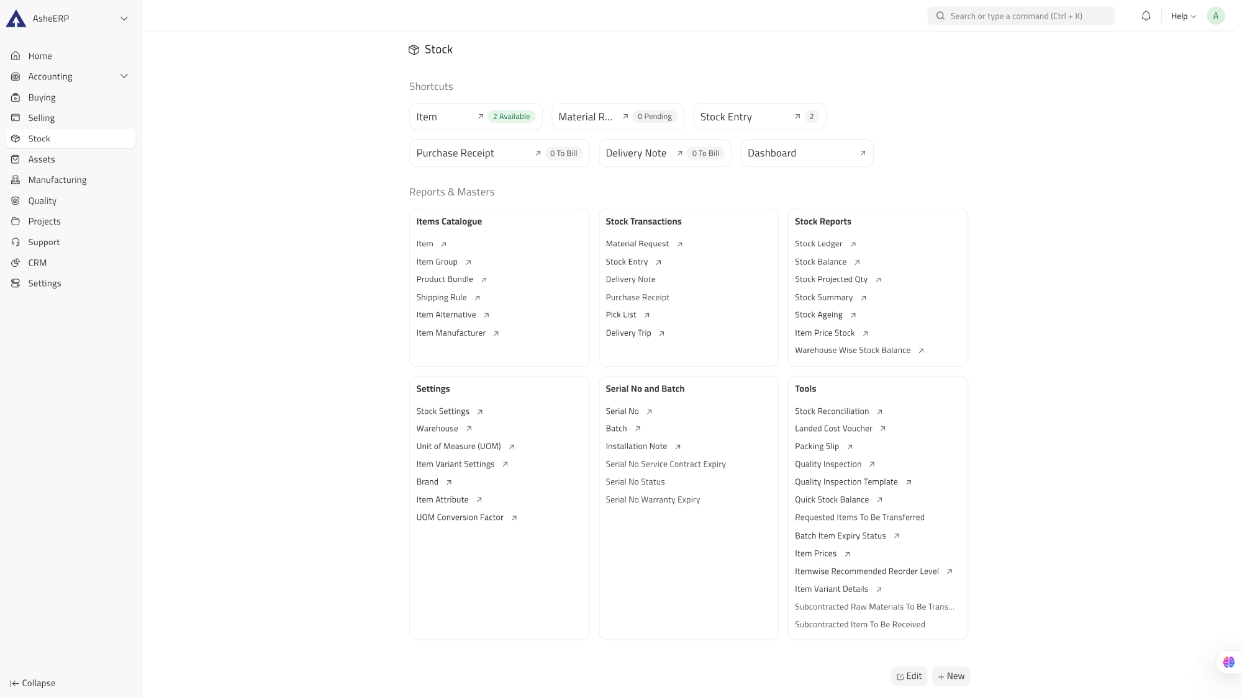Expand the Accounting sidebar section
The width and height of the screenshot is (1242, 698).
124,76
